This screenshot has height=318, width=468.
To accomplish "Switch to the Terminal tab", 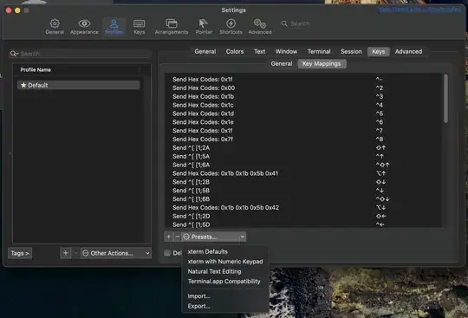I will [319, 52].
